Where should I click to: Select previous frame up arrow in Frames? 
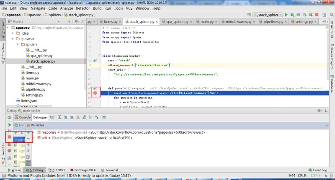click(16, 132)
